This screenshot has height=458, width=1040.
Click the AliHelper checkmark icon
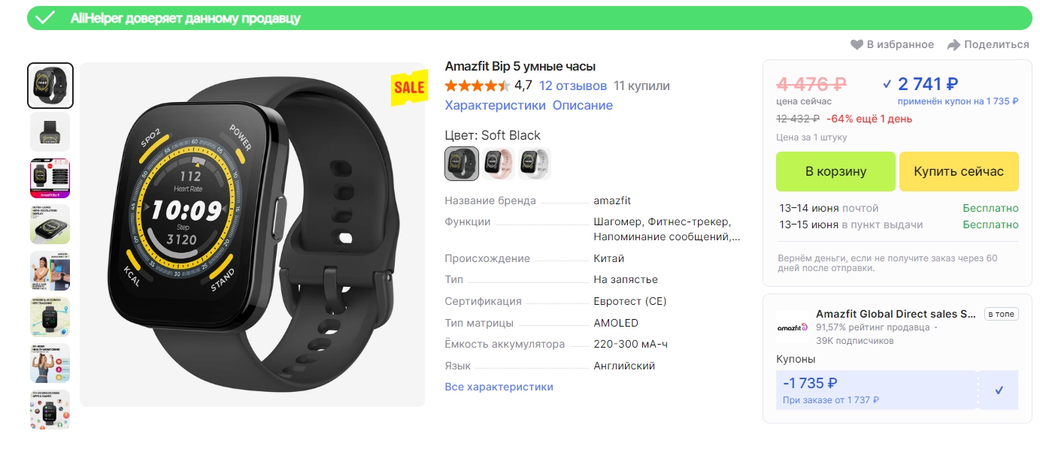pos(45,18)
